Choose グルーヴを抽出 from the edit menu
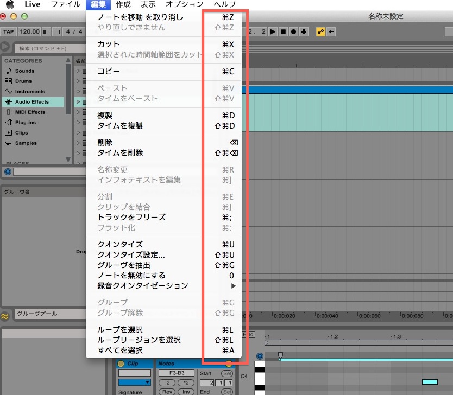 pyautogui.click(x=164, y=265)
